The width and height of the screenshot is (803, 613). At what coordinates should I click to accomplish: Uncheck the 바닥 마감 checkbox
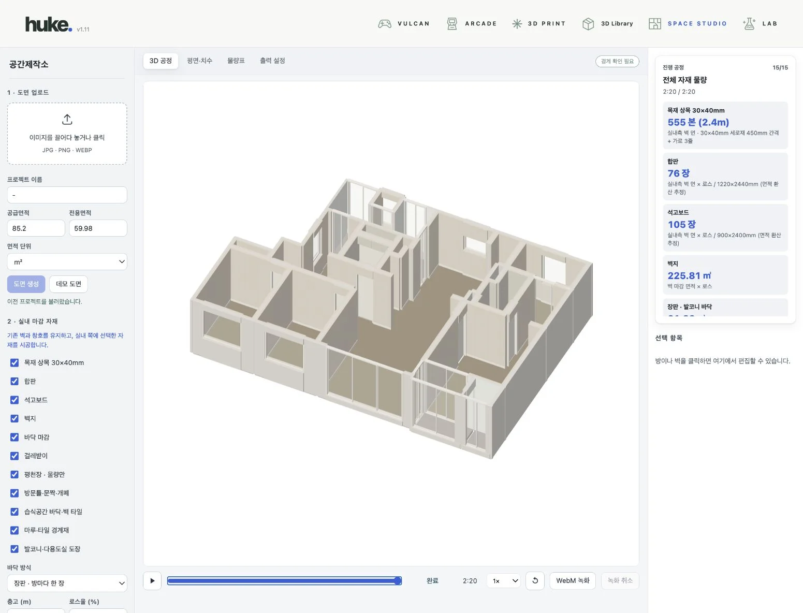pos(14,437)
